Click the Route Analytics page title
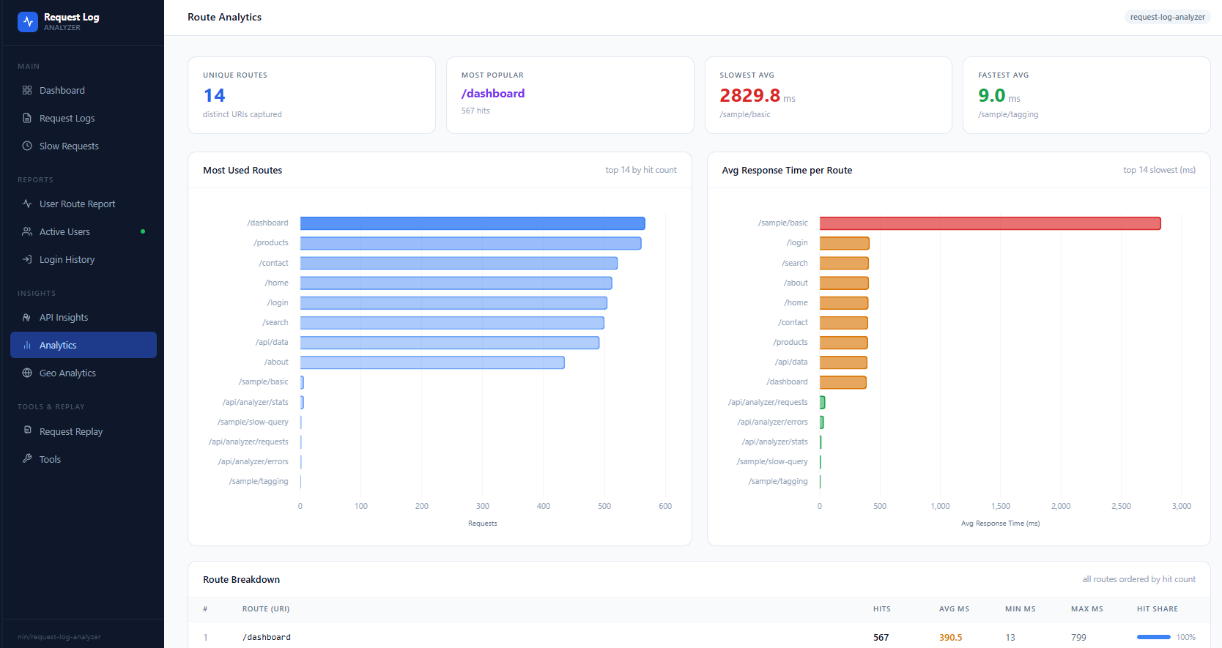Image resolution: width=1222 pixels, height=648 pixels. pos(224,17)
